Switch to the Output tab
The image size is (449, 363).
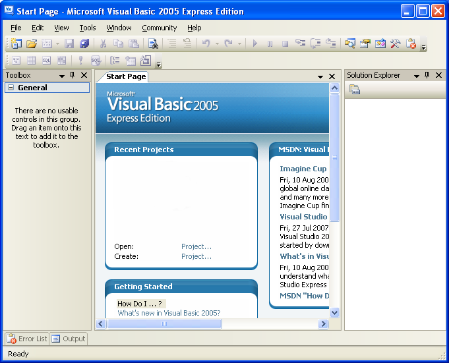[69, 339]
